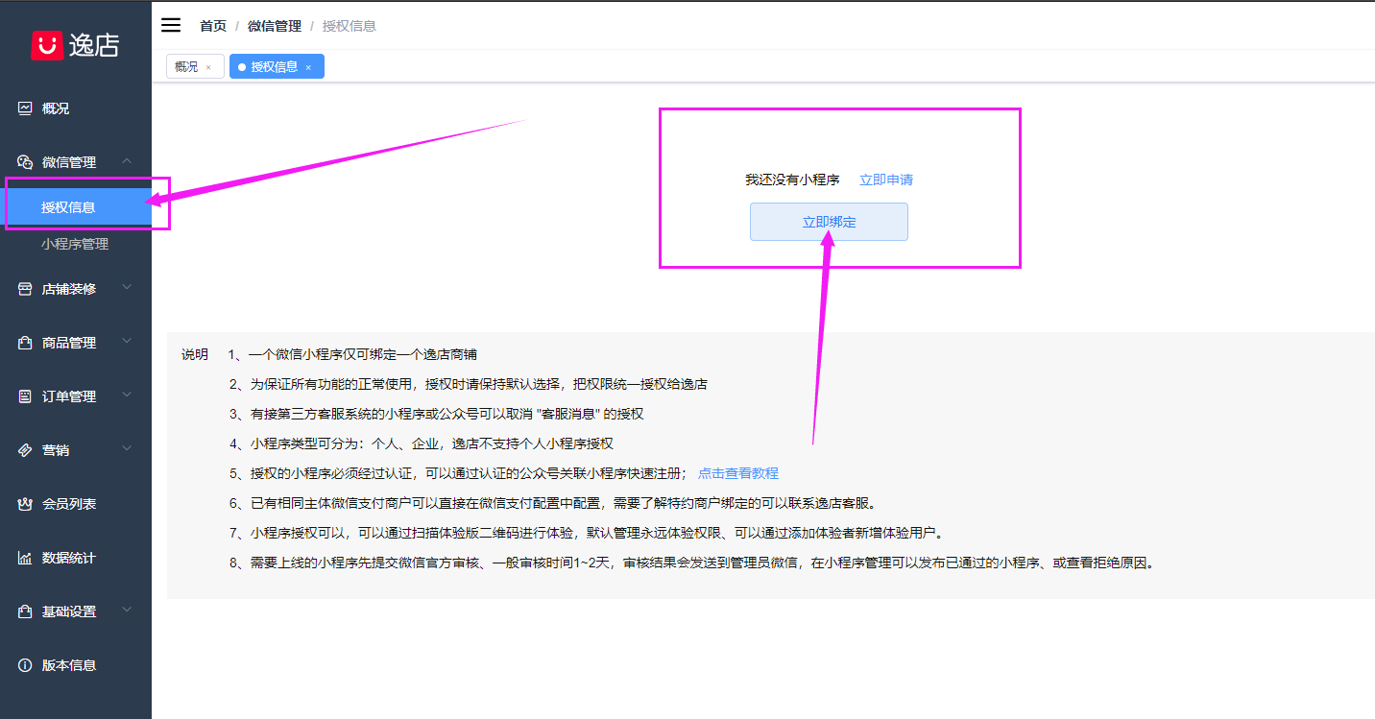Click the 说明 heading label

click(x=195, y=354)
